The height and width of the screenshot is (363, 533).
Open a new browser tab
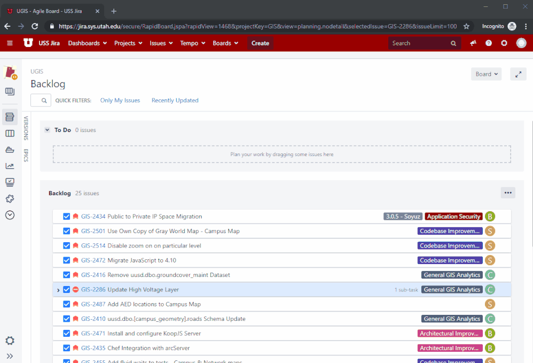pyautogui.click(x=114, y=11)
